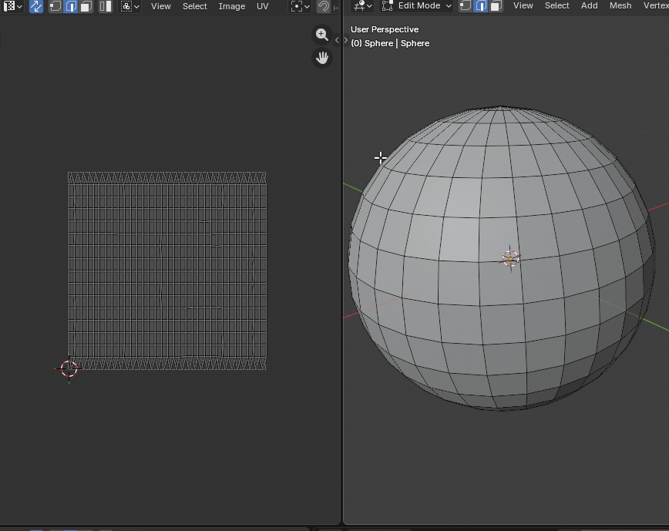Open the 3D viewport editor type dropdown
Viewport: 669px width, 531px height.
[x=363, y=6]
